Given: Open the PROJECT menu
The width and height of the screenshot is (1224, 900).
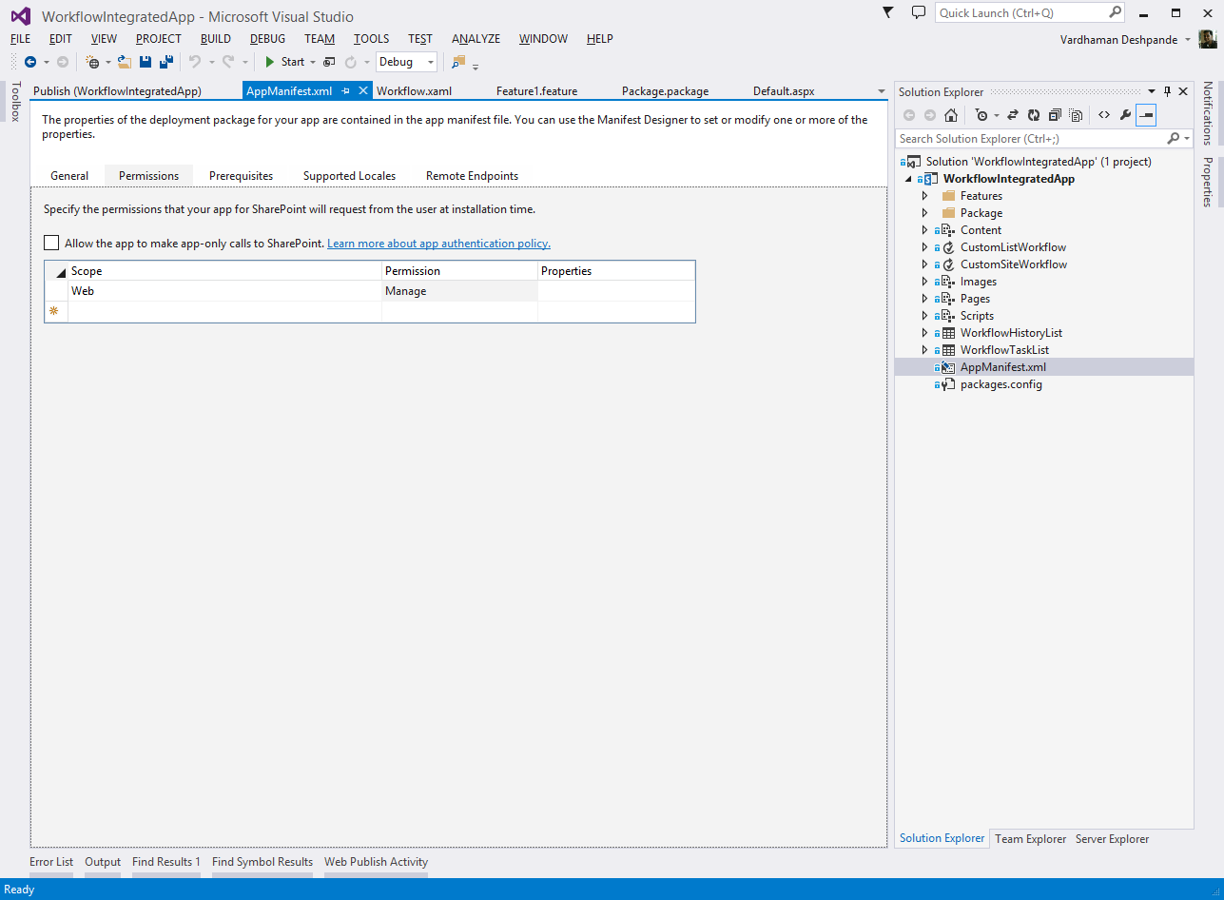Looking at the screenshot, I should pyautogui.click(x=159, y=39).
